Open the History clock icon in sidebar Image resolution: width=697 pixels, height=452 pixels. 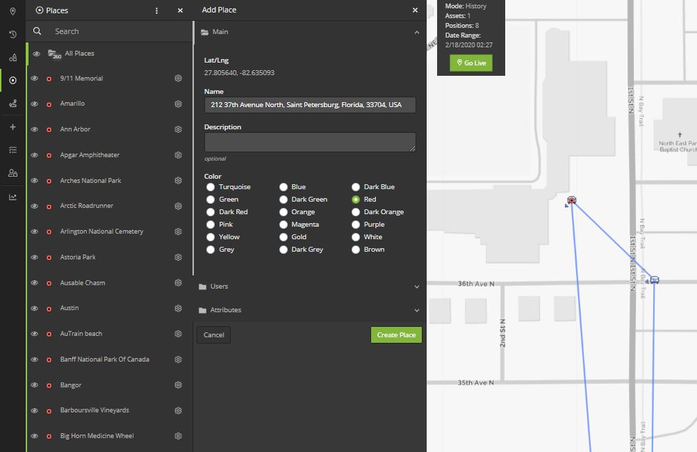tap(13, 34)
